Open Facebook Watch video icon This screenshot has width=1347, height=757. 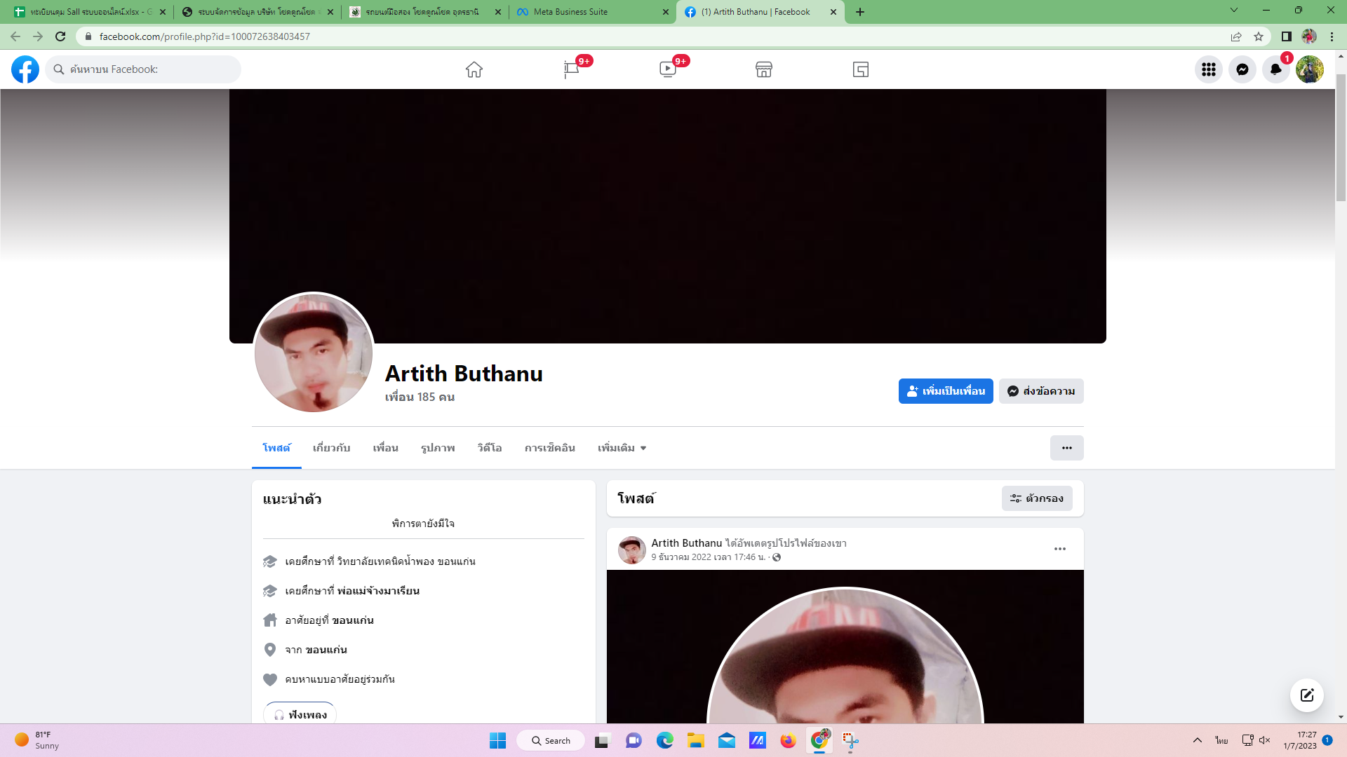pos(667,69)
